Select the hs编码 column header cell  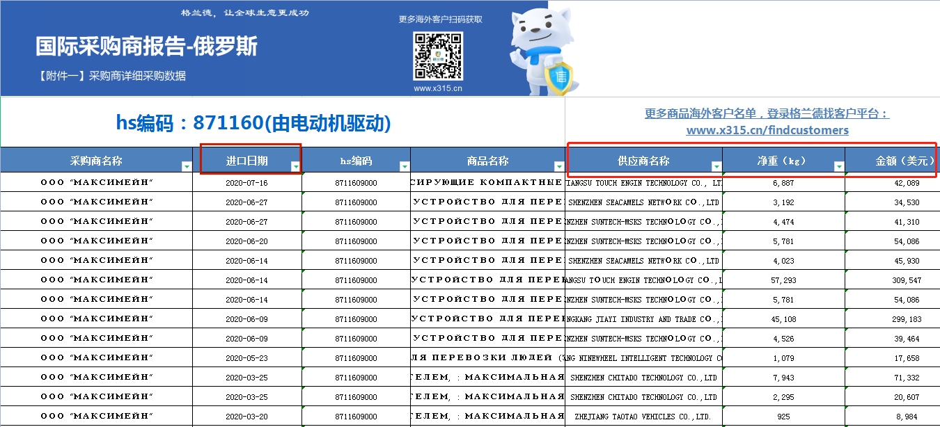(357, 161)
